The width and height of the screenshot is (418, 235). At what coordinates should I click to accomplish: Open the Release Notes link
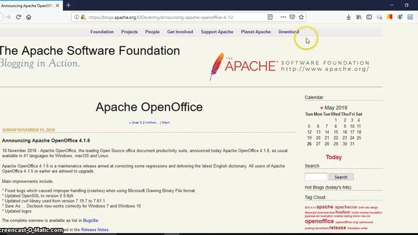point(95,229)
